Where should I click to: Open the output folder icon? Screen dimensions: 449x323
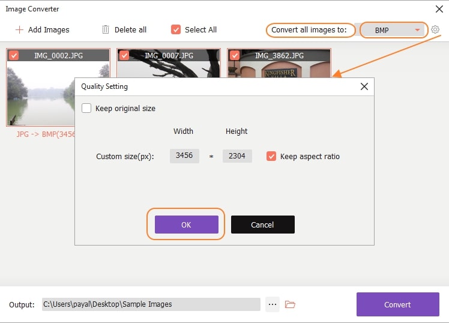point(290,304)
